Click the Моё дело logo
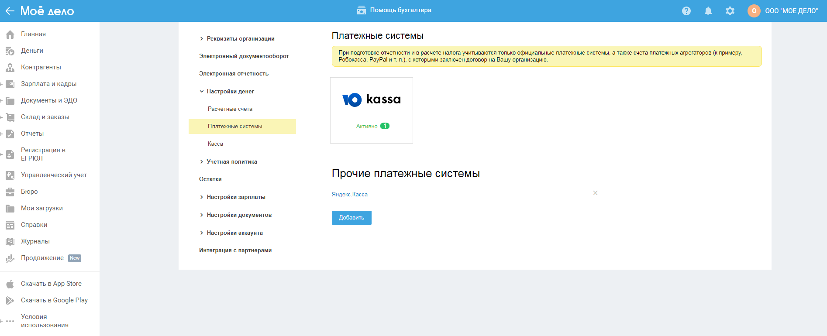Screen dimensions: 827x336 [x=47, y=11]
